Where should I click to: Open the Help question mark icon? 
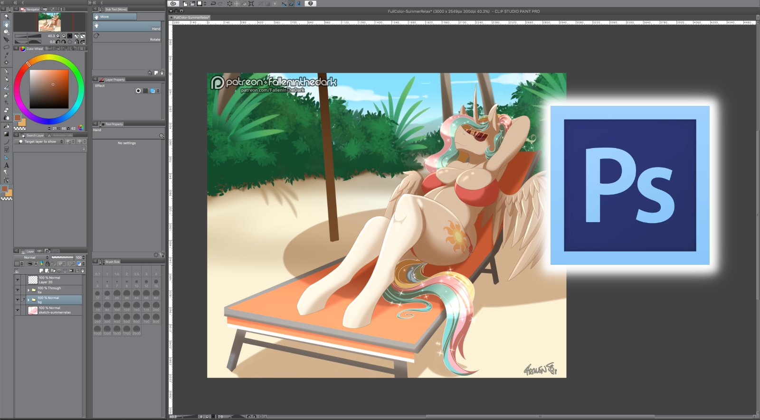310,3
